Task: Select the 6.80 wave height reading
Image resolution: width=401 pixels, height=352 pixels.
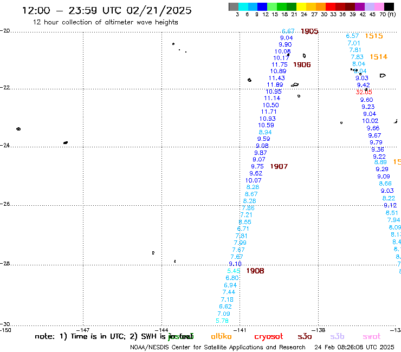Action: coord(232,278)
